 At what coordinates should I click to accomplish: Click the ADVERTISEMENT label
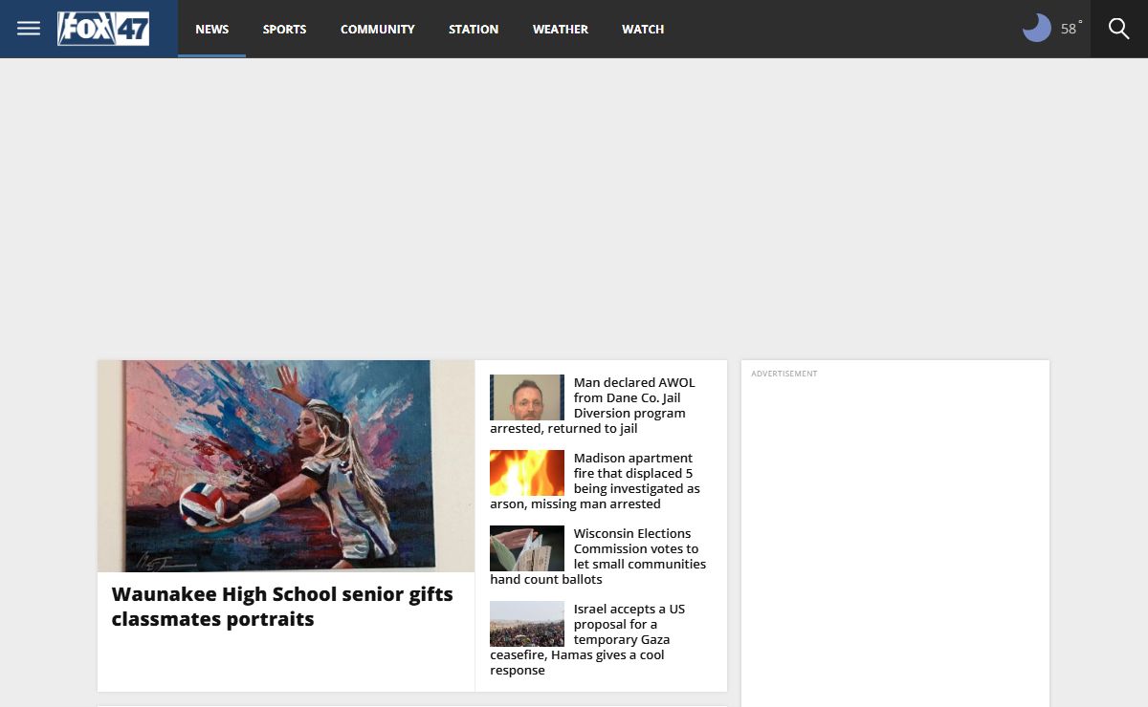tap(784, 374)
